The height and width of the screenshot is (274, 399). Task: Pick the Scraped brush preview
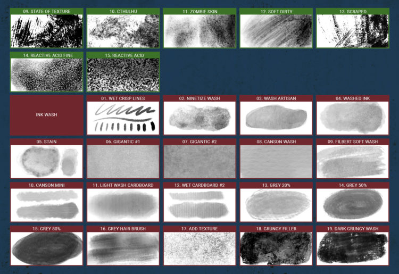tap(353, 31)
